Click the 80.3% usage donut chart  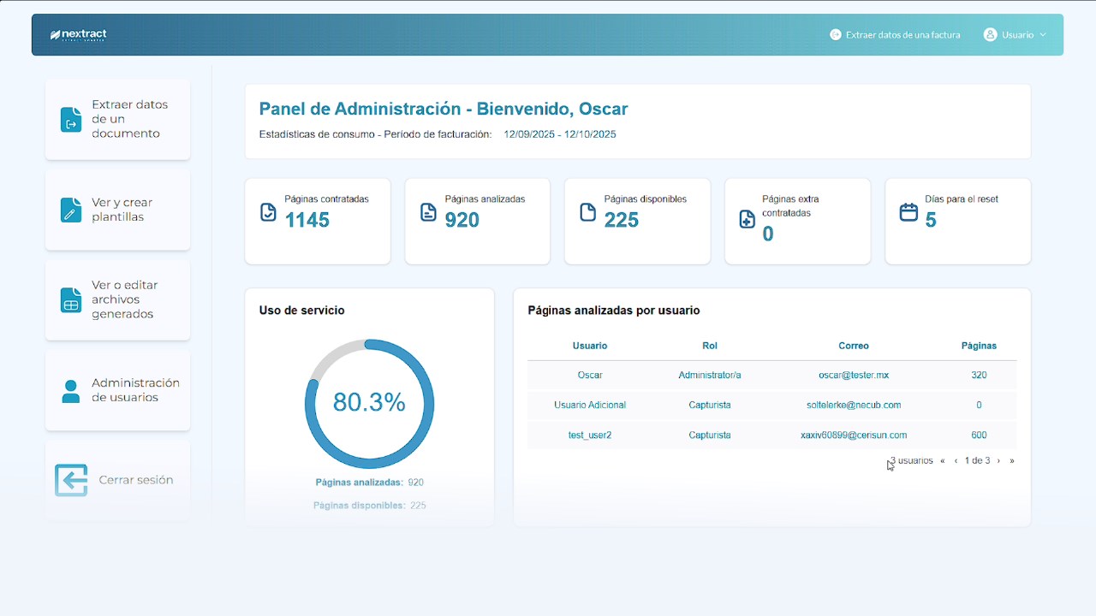[x=369, y=404]
